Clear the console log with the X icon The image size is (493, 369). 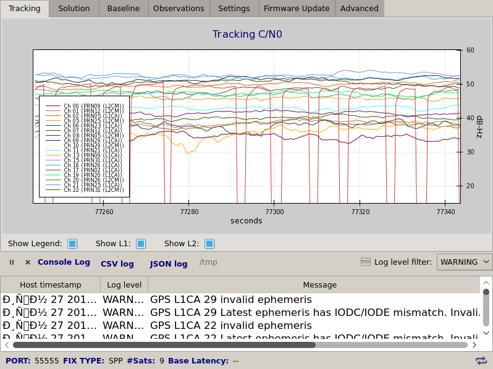pos(28,262)
